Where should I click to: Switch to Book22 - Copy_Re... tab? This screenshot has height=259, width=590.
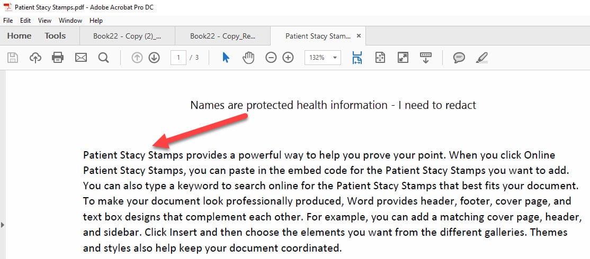point(223,36)
